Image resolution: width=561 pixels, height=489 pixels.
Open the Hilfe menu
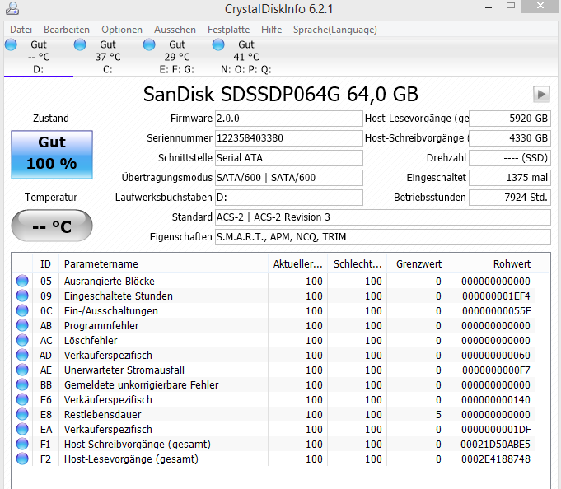pyautogui.click(x=271, y=30)
